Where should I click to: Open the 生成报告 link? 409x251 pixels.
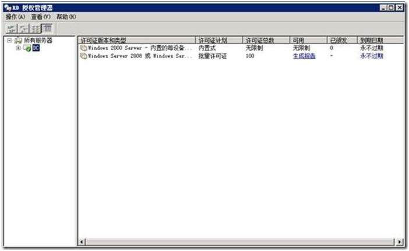click(304, 56)
